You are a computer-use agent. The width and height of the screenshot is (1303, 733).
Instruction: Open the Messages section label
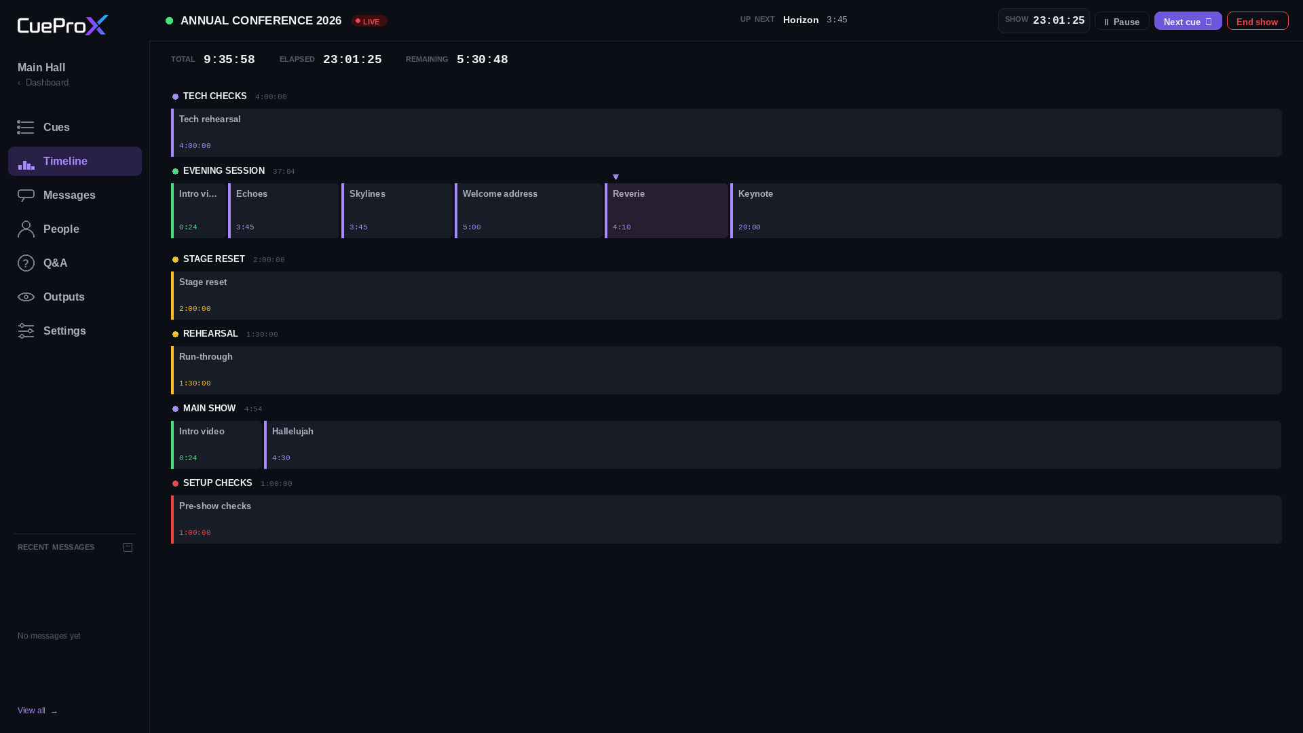69,195
